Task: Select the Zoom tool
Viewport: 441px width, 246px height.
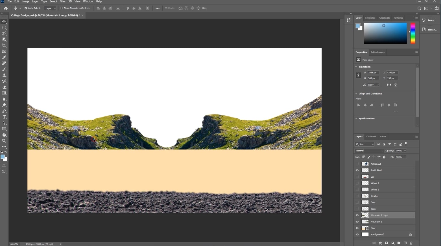Action: pos(4,141)
